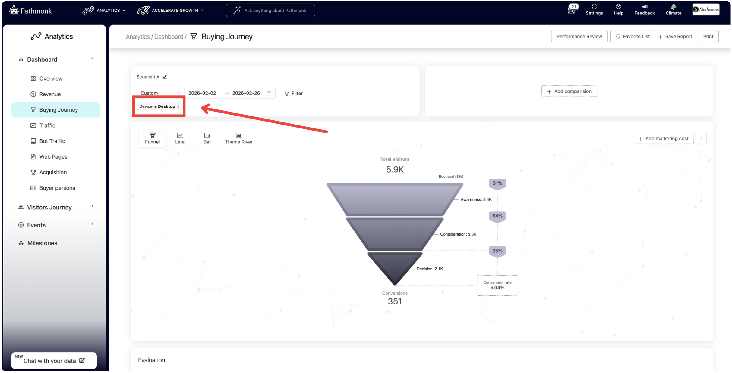Remove the Device is Desktop filter
The width and height of the screenshot is (732, 373).
[178, 106]
